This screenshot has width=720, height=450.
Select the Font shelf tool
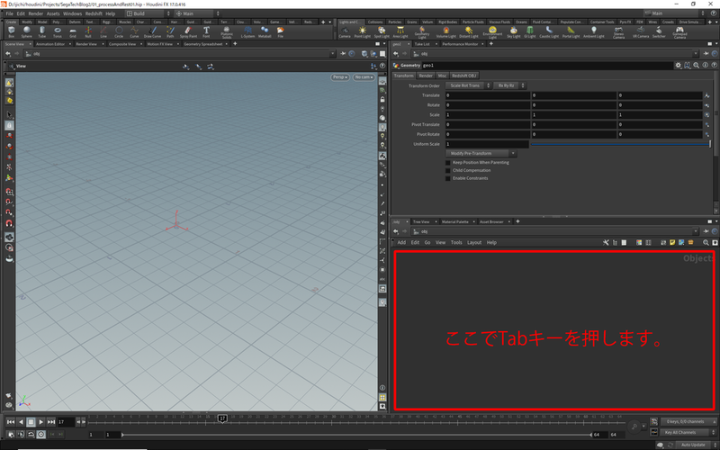tap(206, 31)
